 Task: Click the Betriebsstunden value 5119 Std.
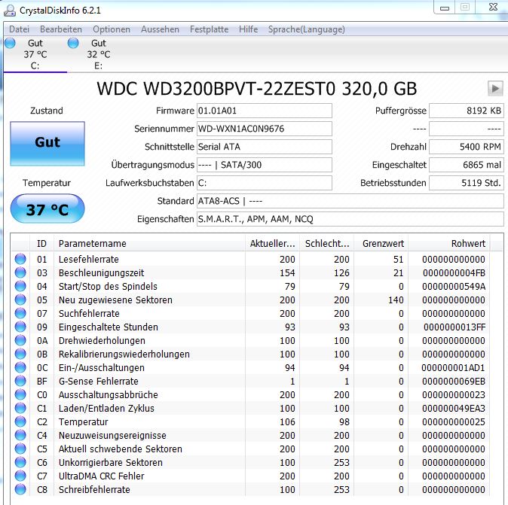point(467,183)
